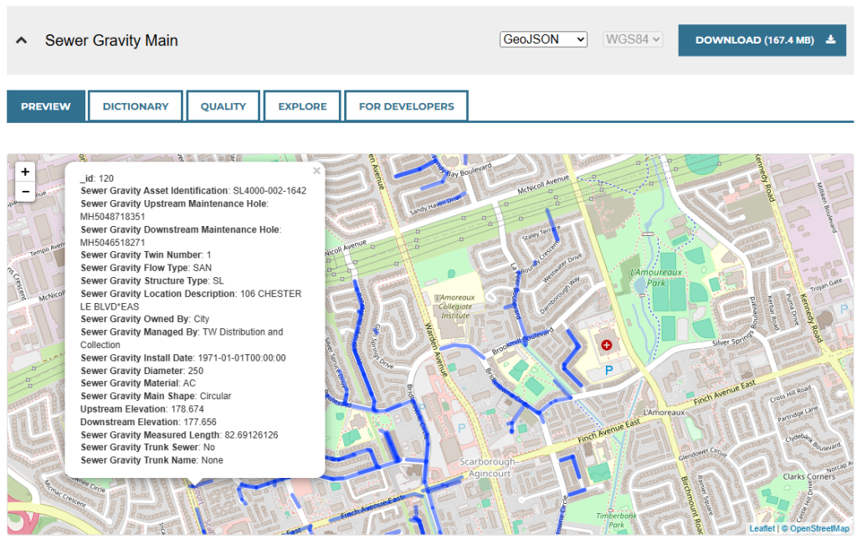Screen dimensions: 857x539
Task: Switch to the Preview tab
Action: 45,105
